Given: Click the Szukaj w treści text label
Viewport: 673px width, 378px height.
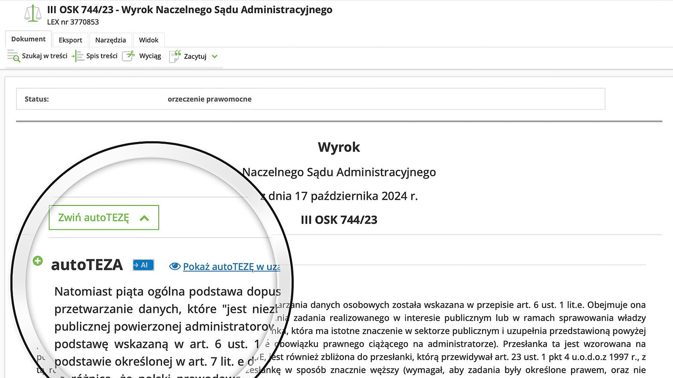Looking at the screenshot, I should [x=45, y=56].
